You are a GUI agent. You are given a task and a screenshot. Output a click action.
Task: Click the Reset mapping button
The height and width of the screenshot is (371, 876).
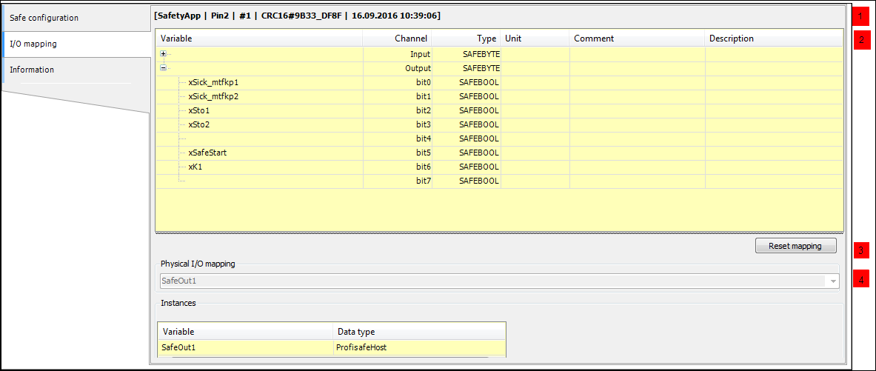pyautogui.click(x=795, y=246)
